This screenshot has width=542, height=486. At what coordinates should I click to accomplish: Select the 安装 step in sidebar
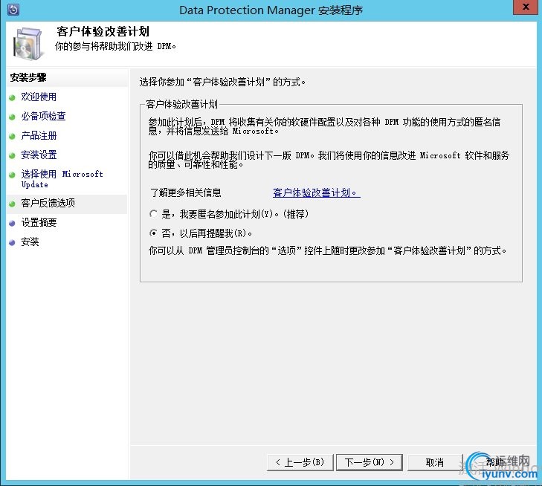click(x=30, y=242)
